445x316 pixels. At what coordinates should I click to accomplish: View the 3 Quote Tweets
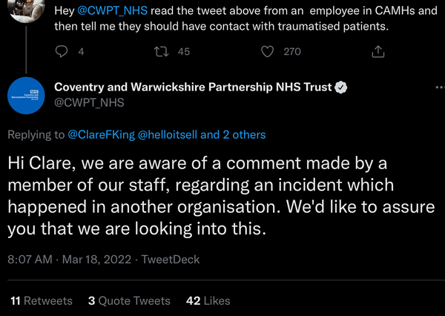point(129,300)
